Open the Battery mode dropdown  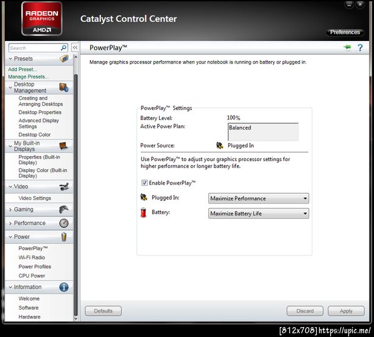coord(259,213)
